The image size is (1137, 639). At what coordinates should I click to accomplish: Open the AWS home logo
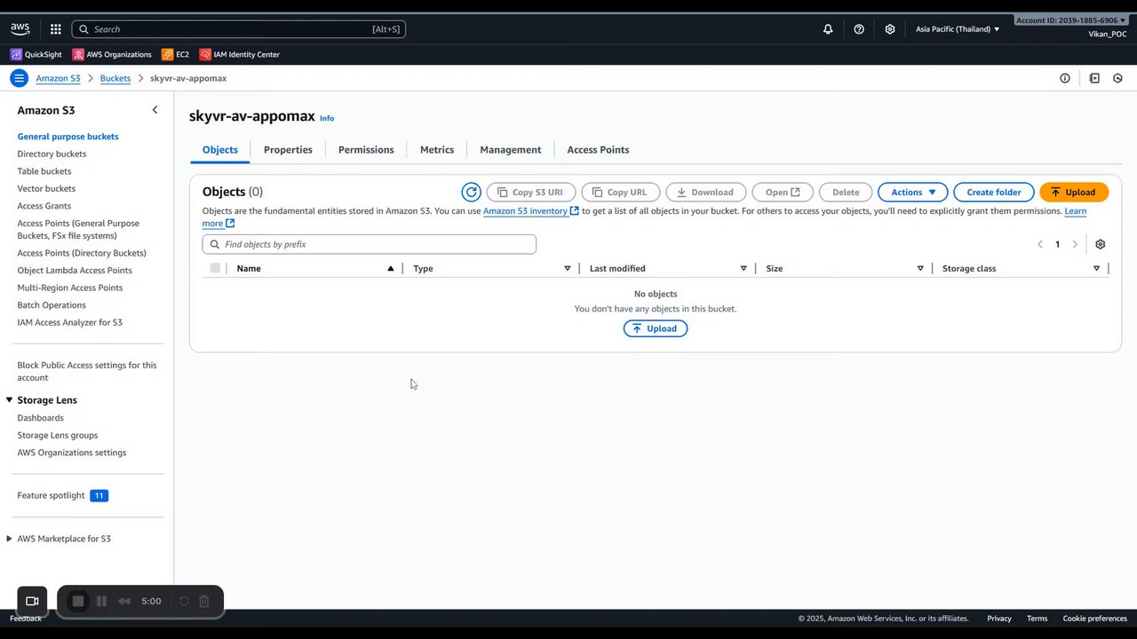click(20, 29)
